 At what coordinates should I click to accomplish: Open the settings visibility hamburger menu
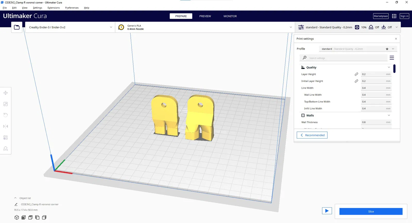(x=392, y=58)
